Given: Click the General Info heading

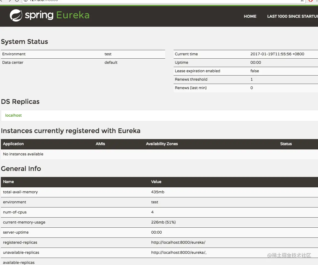Looking at the screenshot, I should click(21, 169).
